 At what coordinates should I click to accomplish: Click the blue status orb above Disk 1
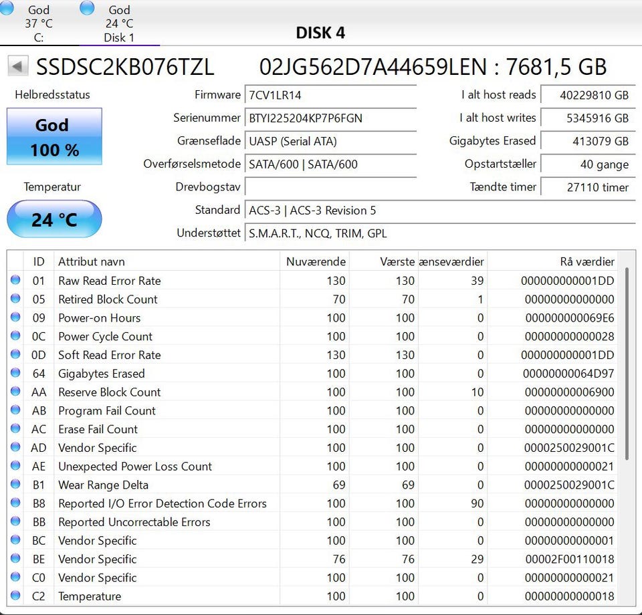[87, 7]
